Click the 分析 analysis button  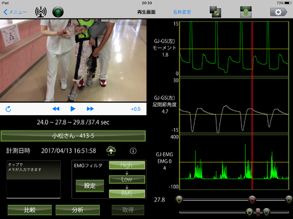[78, 210]
